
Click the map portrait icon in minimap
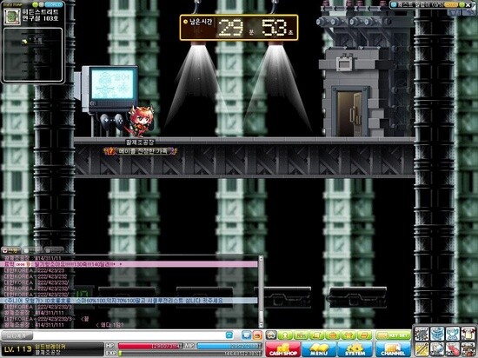tap(12, 17)
